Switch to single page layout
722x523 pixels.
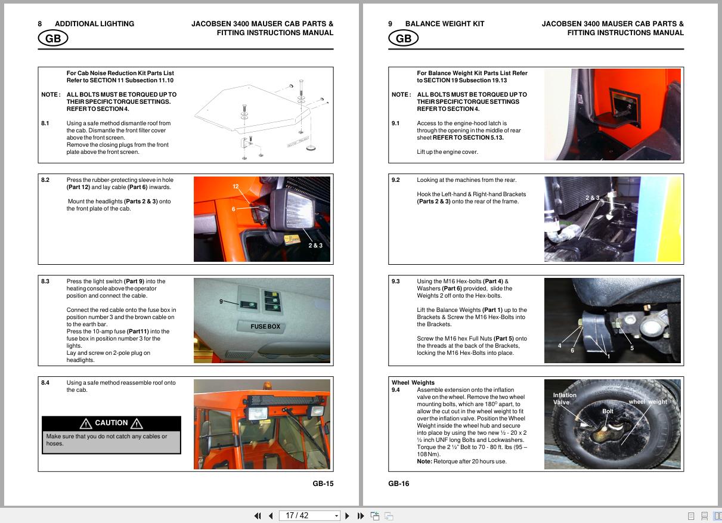pyautogui.click(x=691, y=516)
